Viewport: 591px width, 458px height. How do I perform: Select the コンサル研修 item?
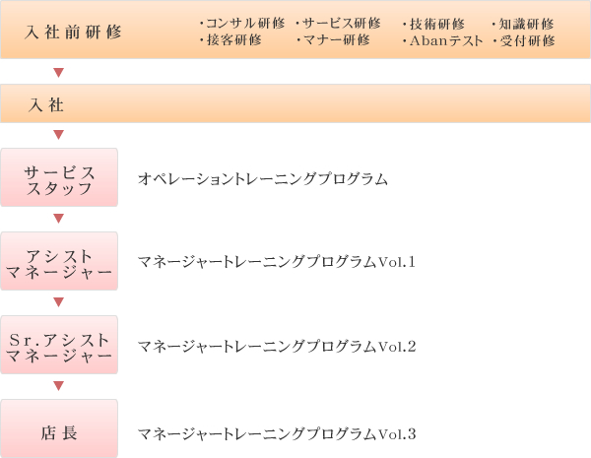pyautogui.click(x=242, y=24)
